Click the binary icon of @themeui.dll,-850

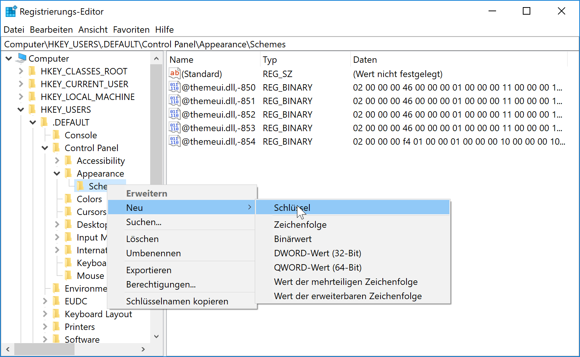[174, 87]
